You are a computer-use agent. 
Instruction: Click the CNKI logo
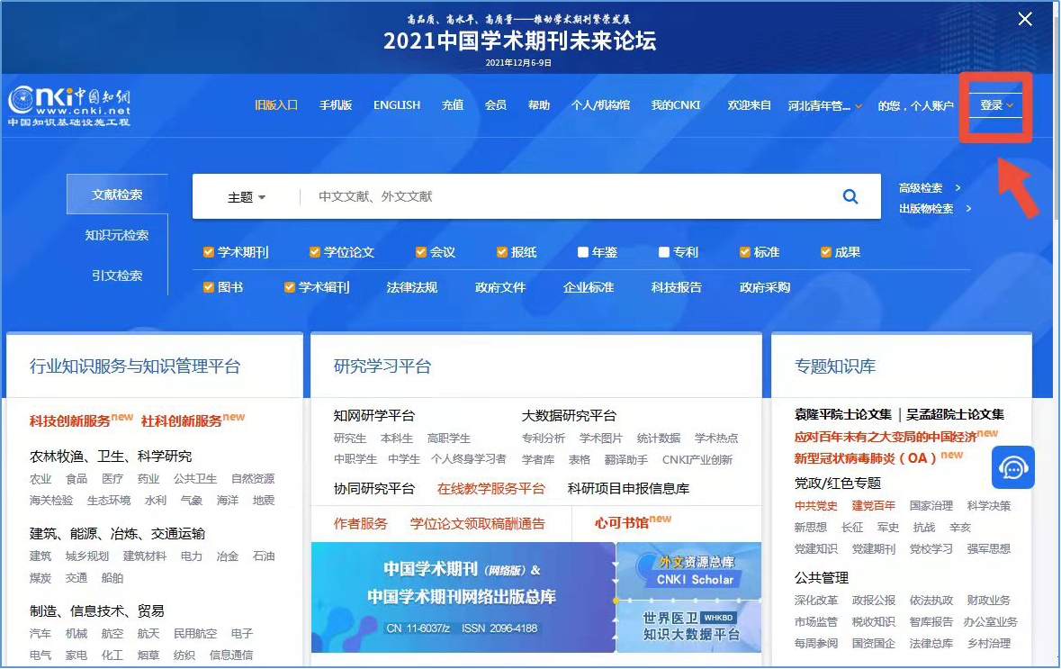coord(69,106)
